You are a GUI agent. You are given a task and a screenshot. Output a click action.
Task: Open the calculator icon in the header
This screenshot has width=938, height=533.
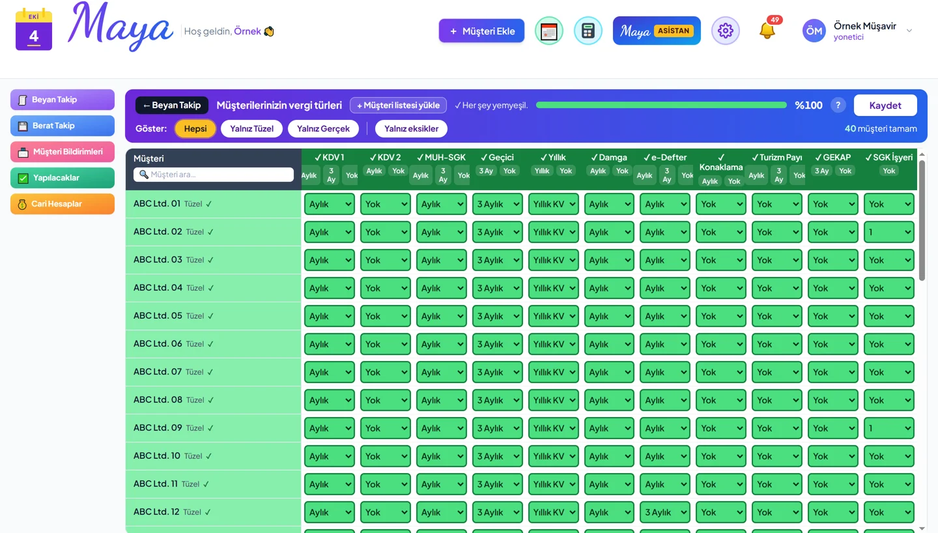pyautogui.click(x=588, y=31)
